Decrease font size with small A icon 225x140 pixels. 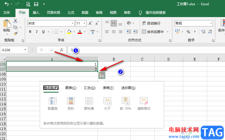point(97,23)
